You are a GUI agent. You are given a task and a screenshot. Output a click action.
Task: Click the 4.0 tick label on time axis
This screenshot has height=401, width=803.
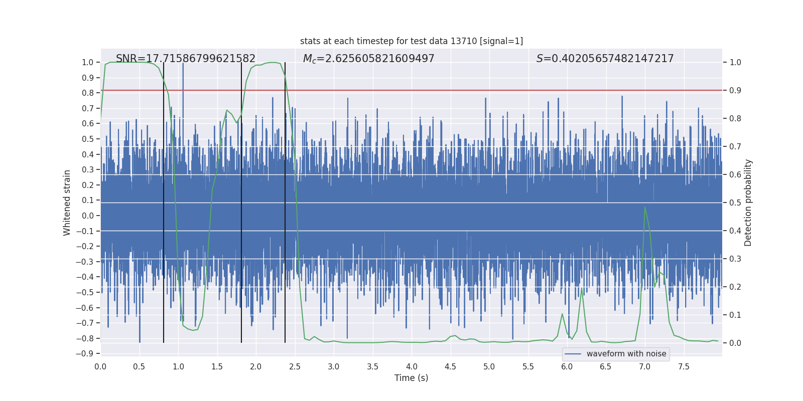coord(412,366)
